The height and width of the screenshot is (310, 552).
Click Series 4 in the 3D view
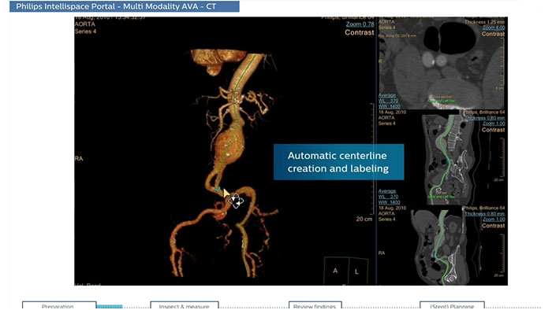(x=85, y=31)
